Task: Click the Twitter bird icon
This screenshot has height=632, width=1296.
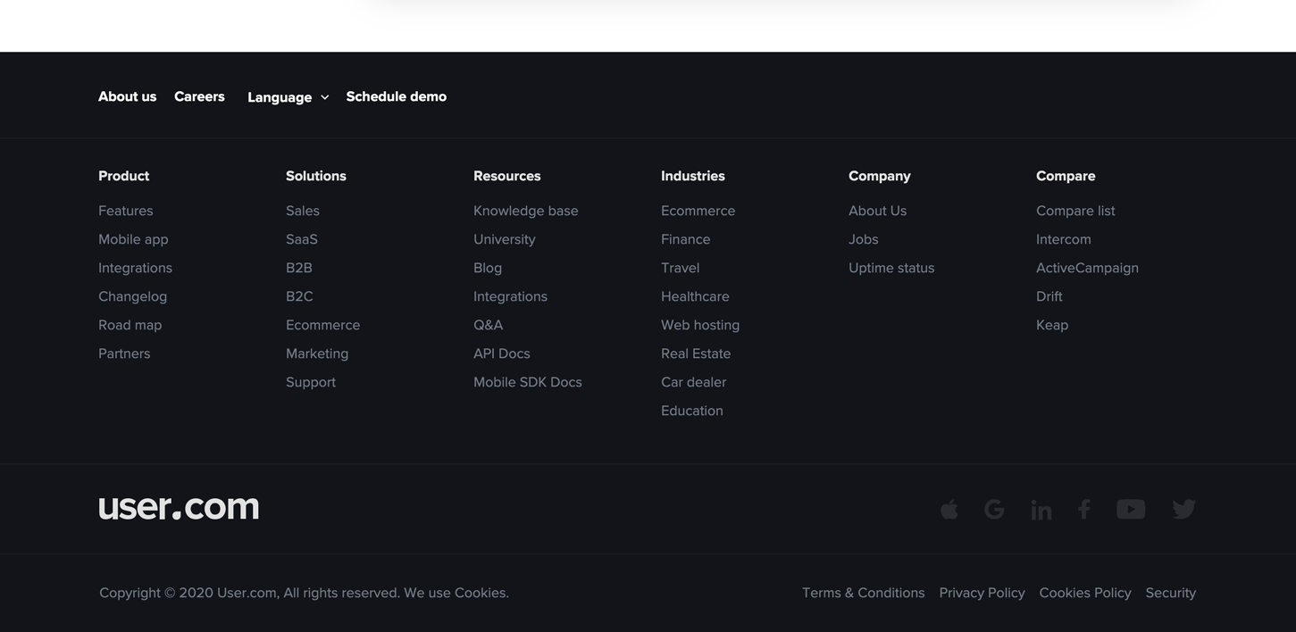Action: click(x=1183, y=509)
